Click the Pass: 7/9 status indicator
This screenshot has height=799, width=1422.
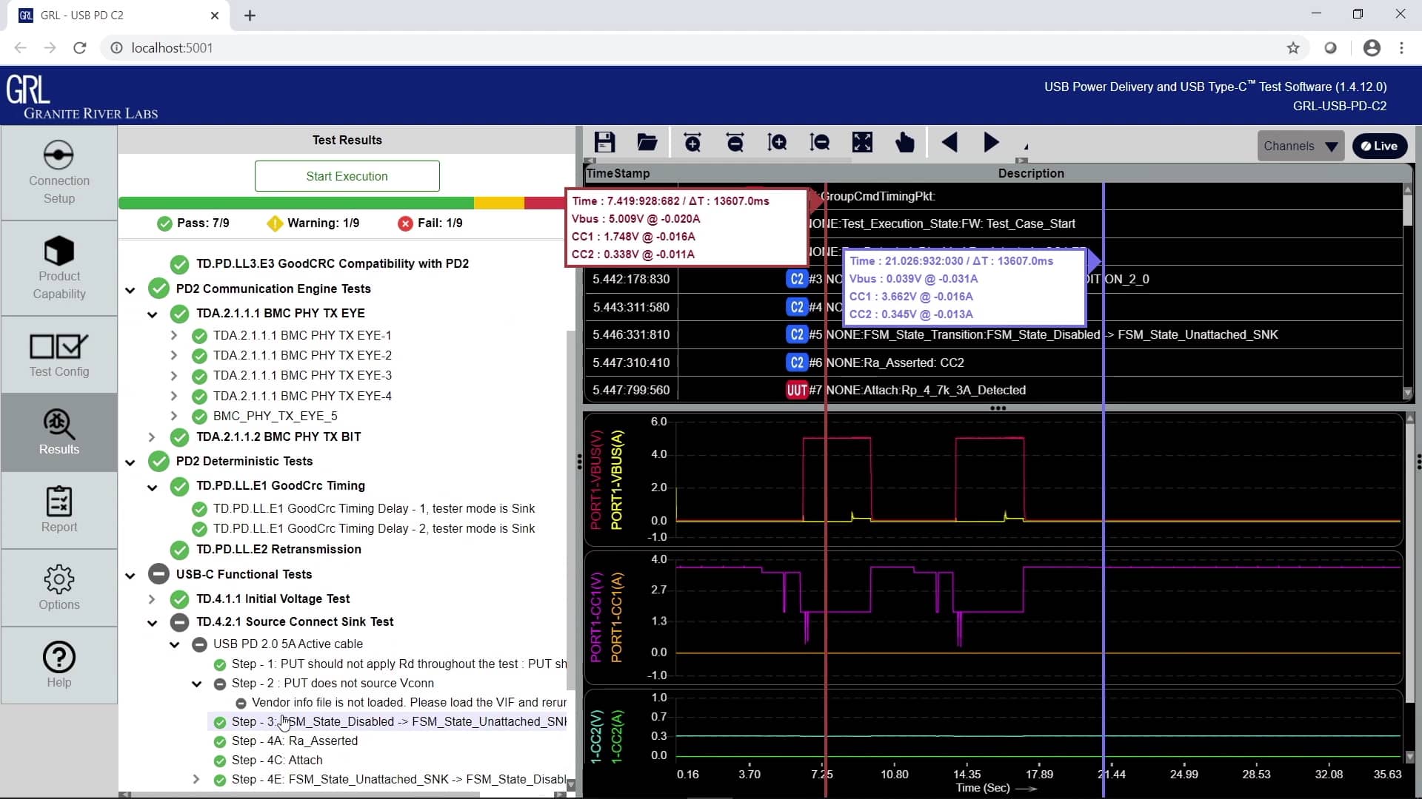click(x=193, y=222)
